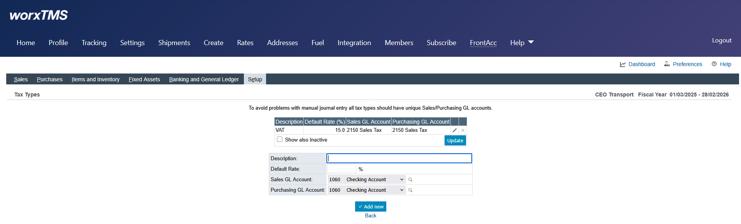Open the Help dropdown in the top navigation
The image size is (741, 224).
[x=522, y=43]
